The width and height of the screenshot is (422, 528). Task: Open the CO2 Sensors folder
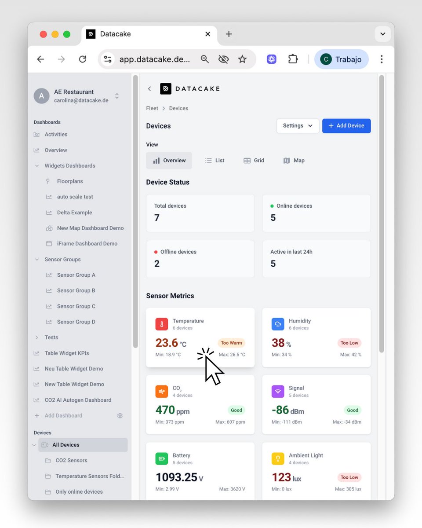71,460
